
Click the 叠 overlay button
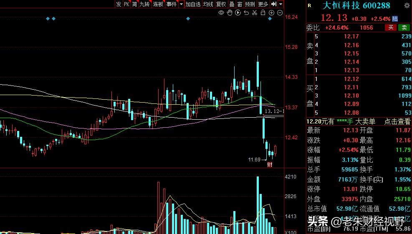coord(232,4)
